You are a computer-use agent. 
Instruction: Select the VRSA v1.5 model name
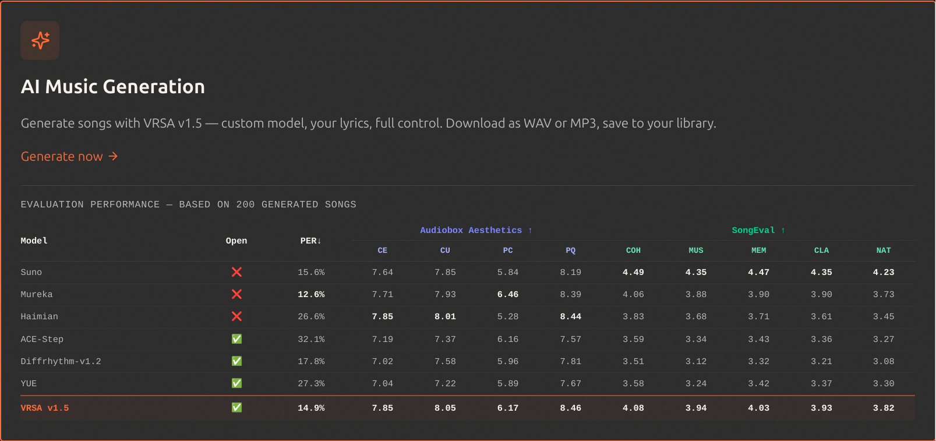pos(45,408)
